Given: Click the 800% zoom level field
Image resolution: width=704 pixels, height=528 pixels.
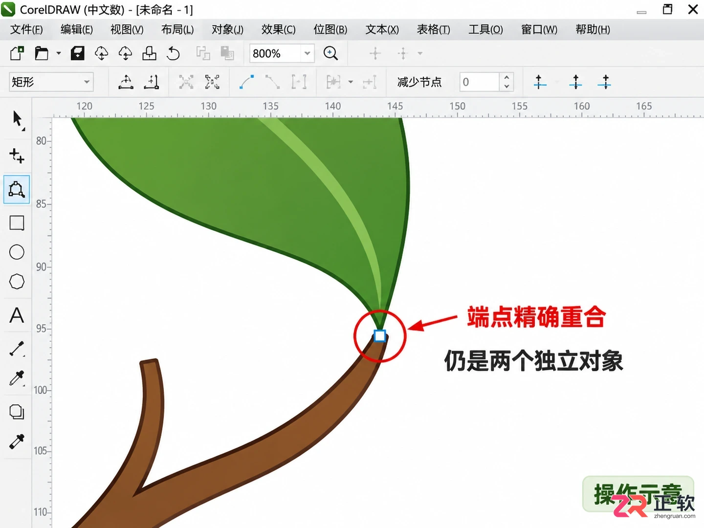Looking at the screenshot, I should click(x=276, y=53).
